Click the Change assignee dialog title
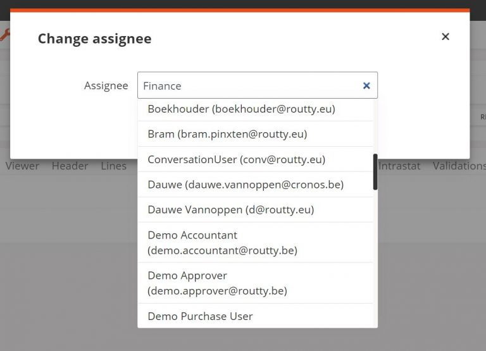The height and width of the screenshot is (351, 486). click(x=94, y=39)
